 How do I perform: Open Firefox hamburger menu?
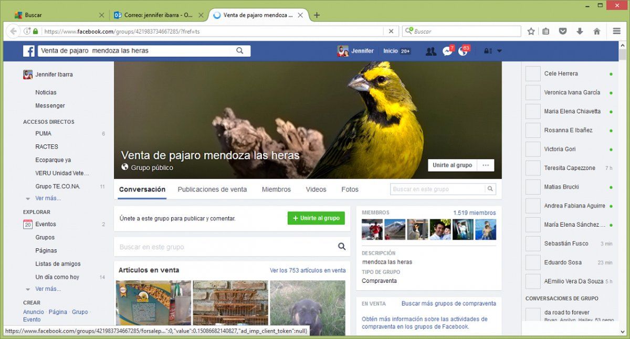coord(617,31)
